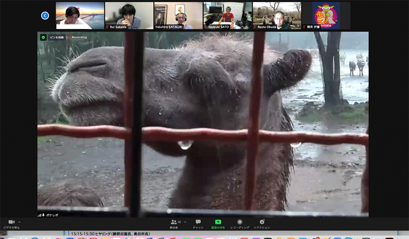Click the green encryption shield icon

pyautogui.click(x=43, y=37)
